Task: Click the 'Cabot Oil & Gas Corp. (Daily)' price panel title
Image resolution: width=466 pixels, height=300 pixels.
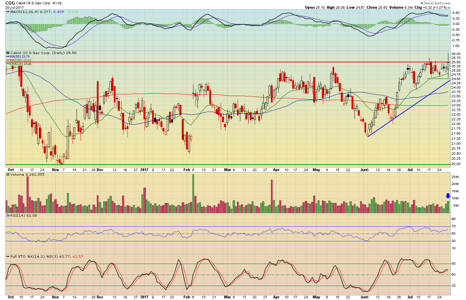Action: (x=38, y=53)
